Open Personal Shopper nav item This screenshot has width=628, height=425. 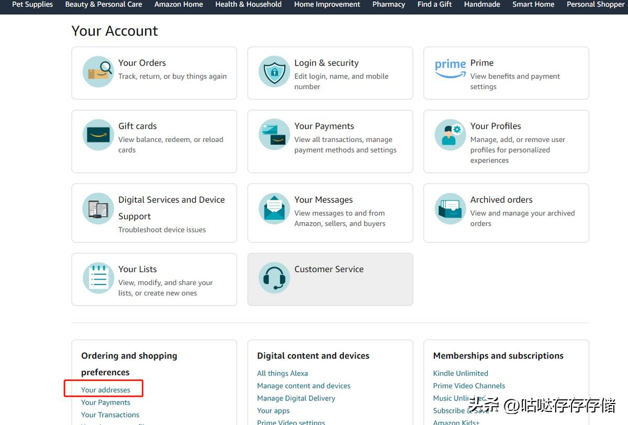point(596,4)
